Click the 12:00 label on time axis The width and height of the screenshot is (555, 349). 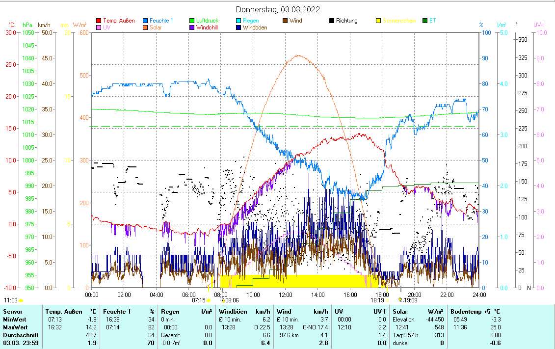click(x=285, y=295)
